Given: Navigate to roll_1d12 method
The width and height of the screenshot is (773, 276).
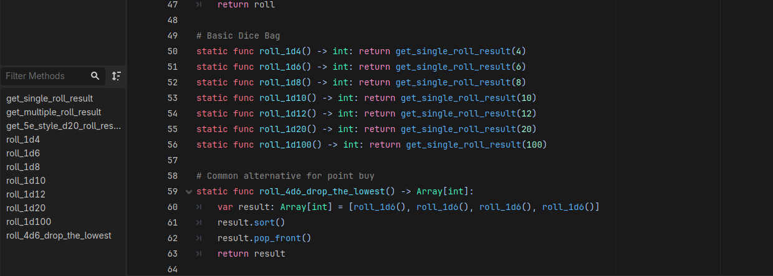Looking at the screenshot, I should click(x=26, y=194).
